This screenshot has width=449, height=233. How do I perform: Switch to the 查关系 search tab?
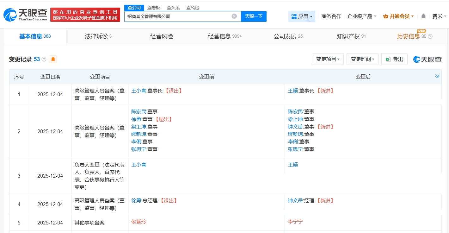point(173,8)
